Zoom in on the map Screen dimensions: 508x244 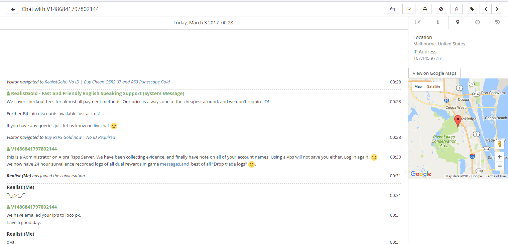coord(500,157)
